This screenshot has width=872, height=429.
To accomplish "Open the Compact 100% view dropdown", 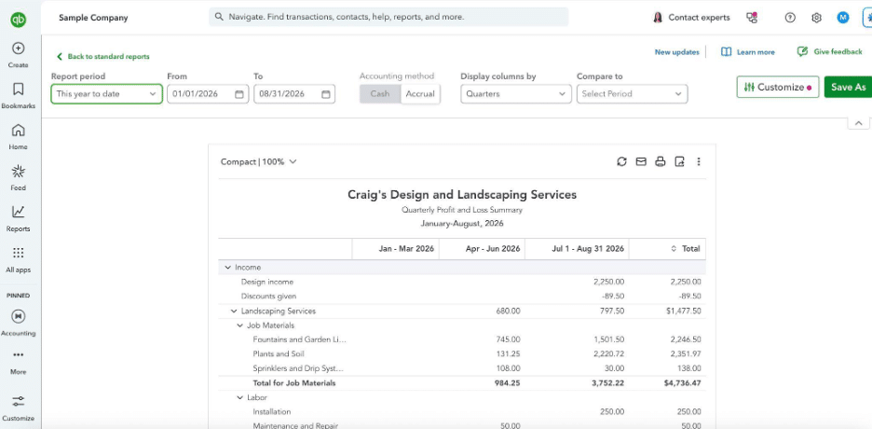I will tap(259, 162).
